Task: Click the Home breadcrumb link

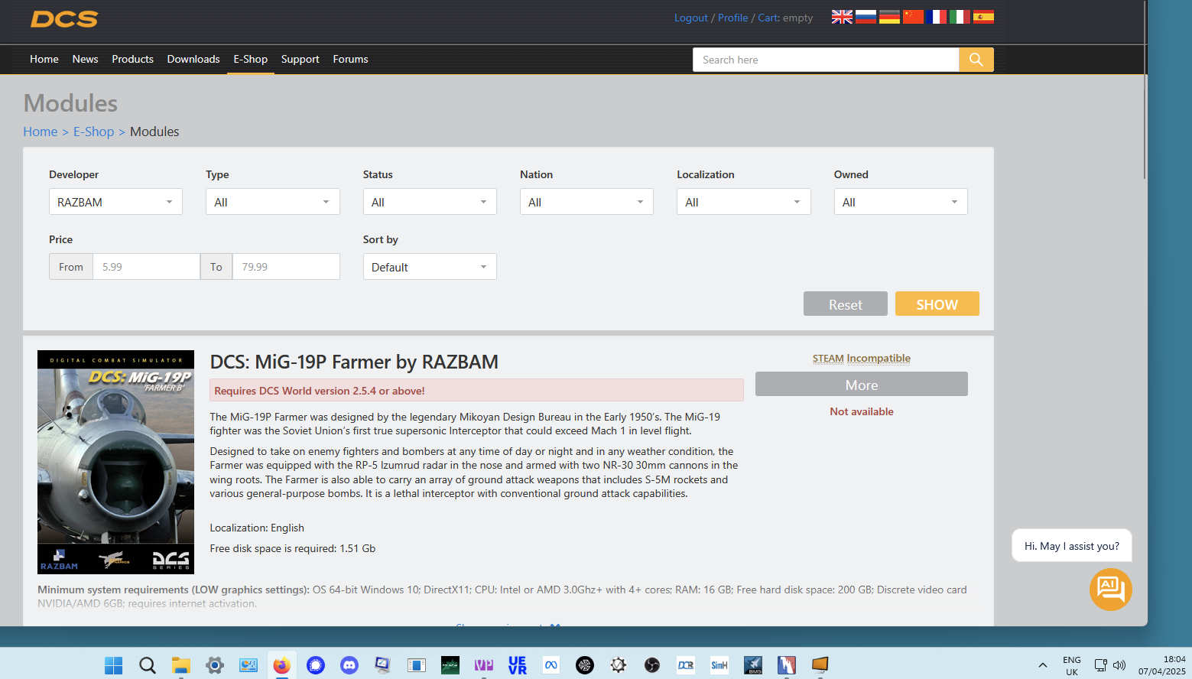Action: pos(41,132)
